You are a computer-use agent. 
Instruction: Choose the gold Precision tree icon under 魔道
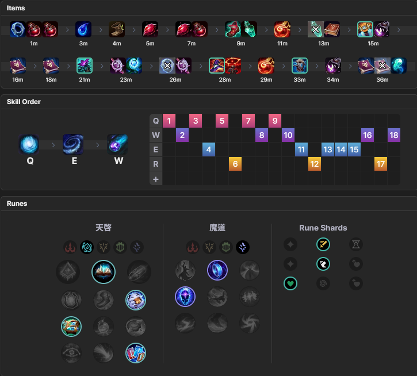[209, 247]
